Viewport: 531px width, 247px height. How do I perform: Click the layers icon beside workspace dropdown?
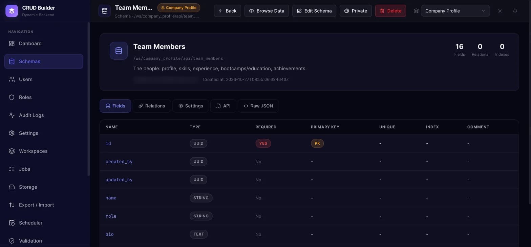416,11
